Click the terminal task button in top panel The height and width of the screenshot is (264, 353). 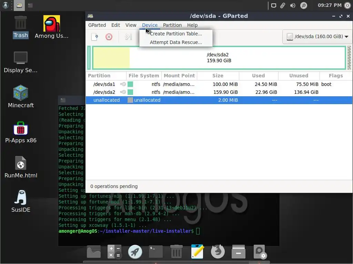click(x=30, y=5)
